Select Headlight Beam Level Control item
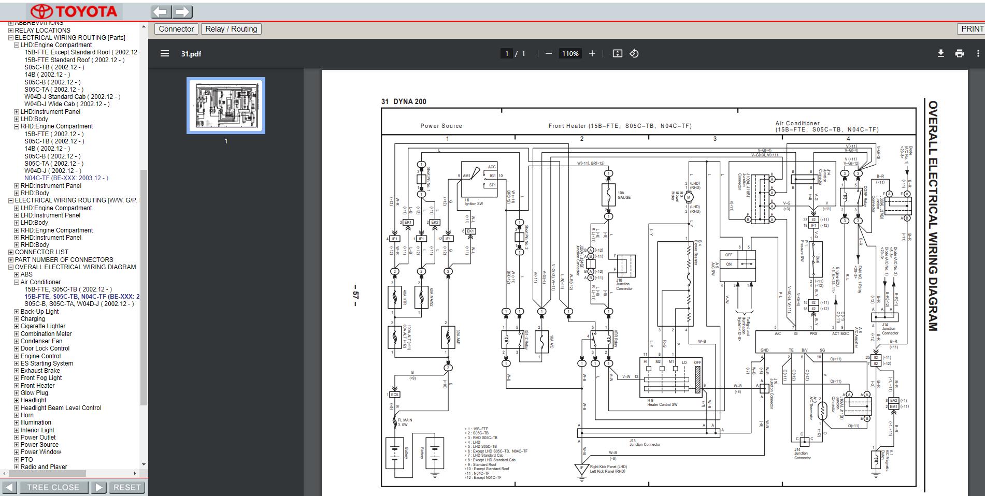Image resolution: width=985 pixels, height=496 pixels. pyautogui.click(x=61, y=408)
